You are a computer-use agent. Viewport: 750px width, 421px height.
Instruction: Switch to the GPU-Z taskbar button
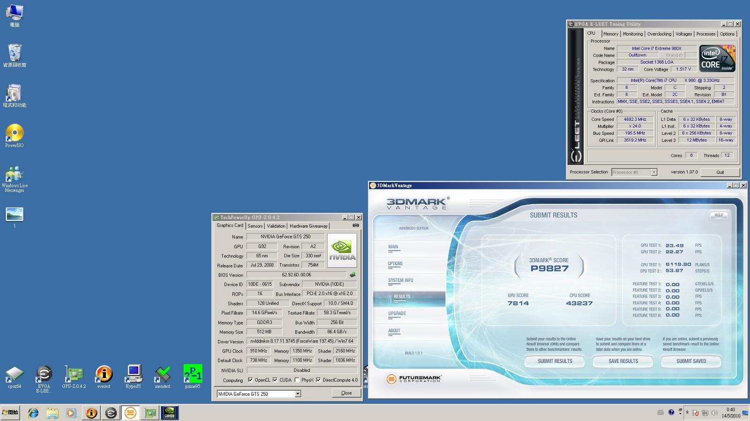150,413
